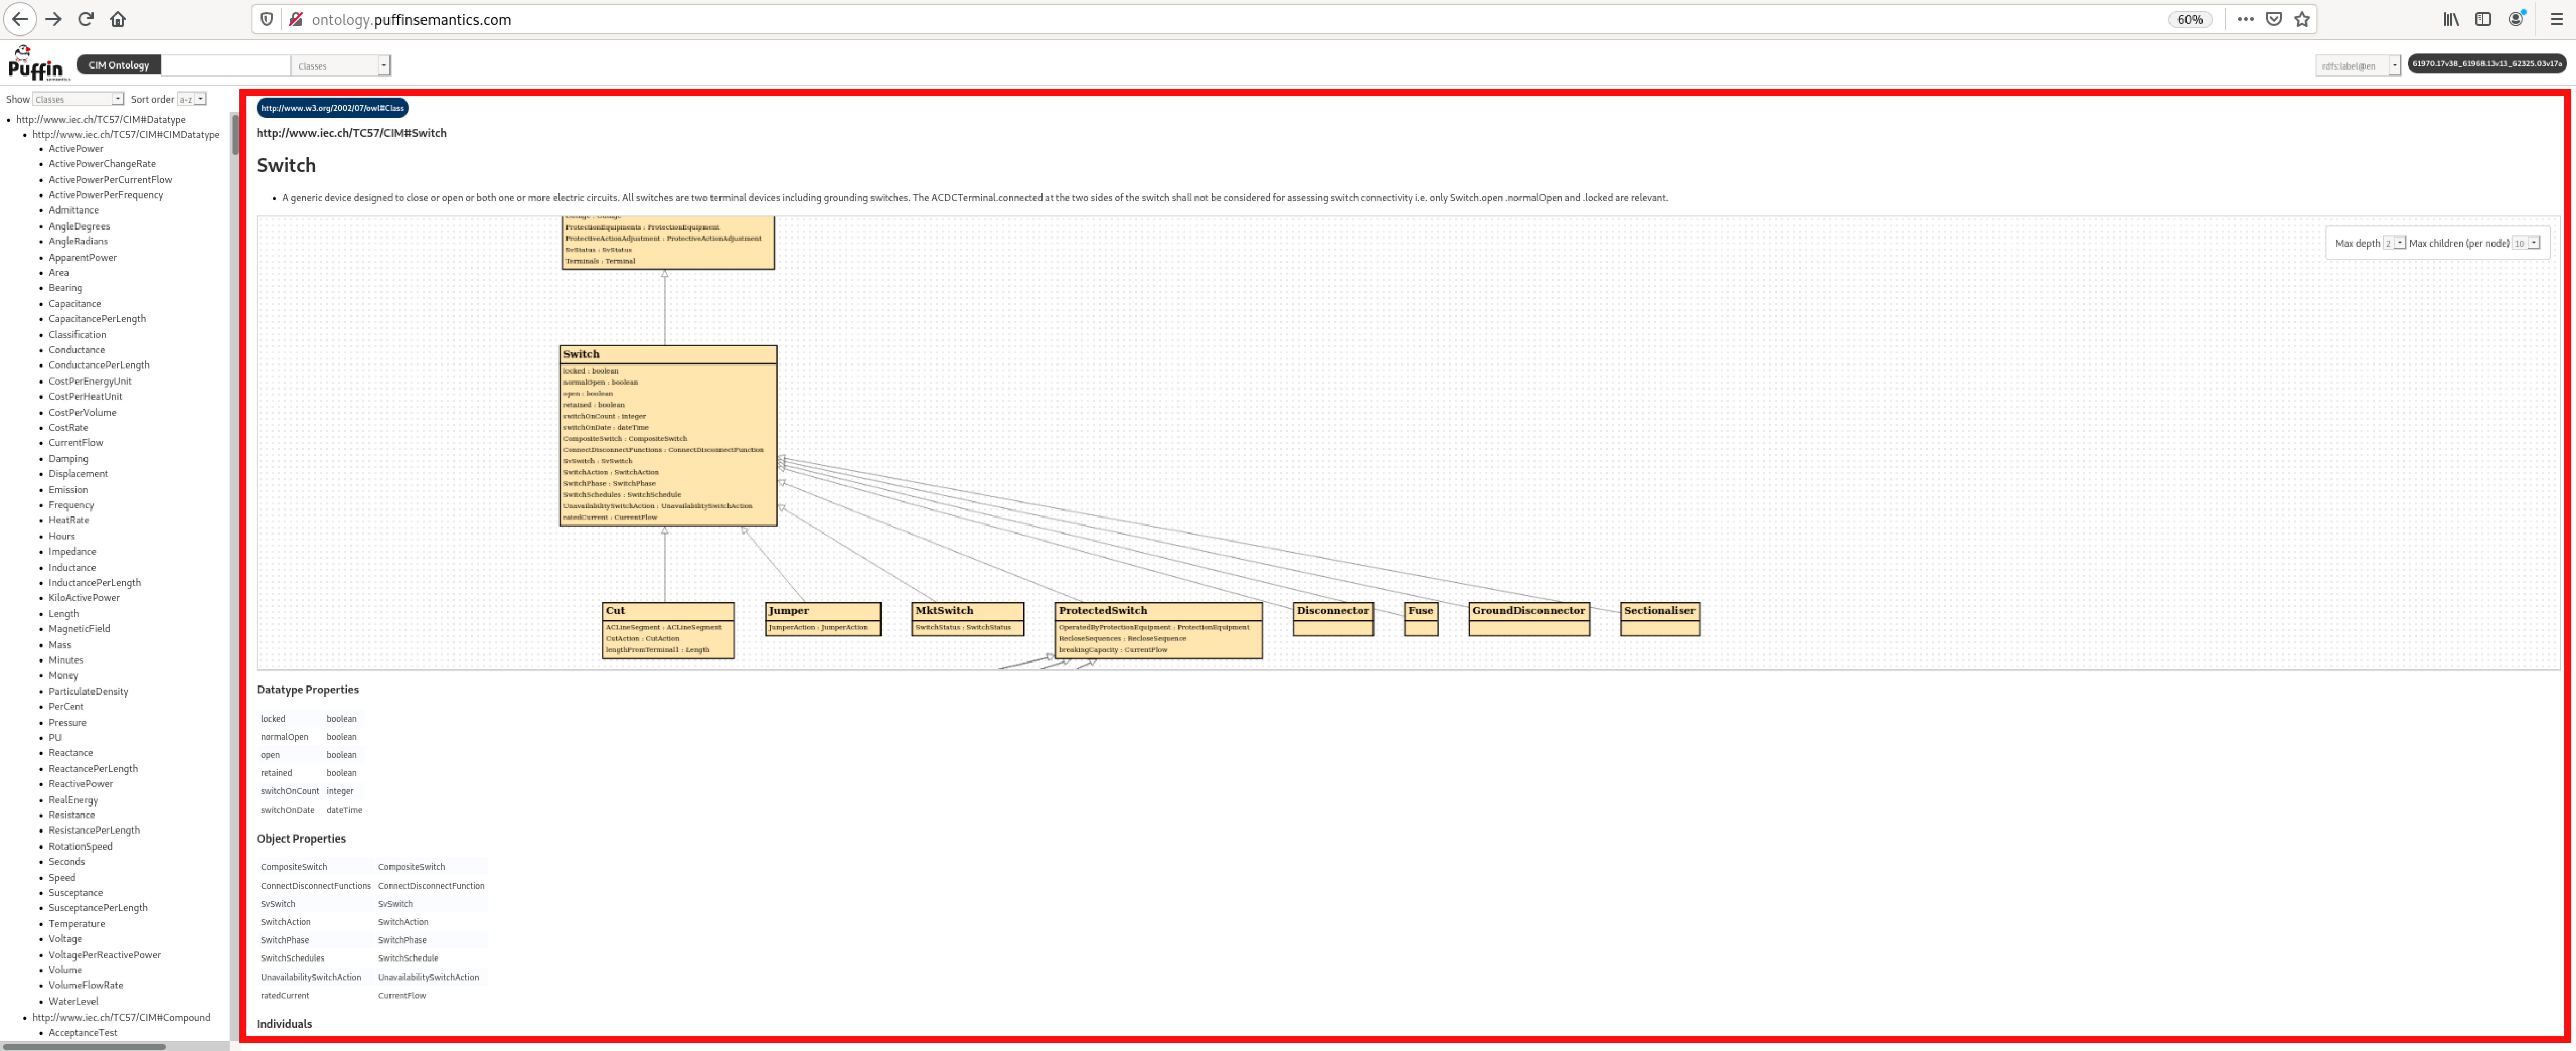The image size is (2576, 1051).
Task: Open the Firefox account icon
Action: tap(2516, 19)
